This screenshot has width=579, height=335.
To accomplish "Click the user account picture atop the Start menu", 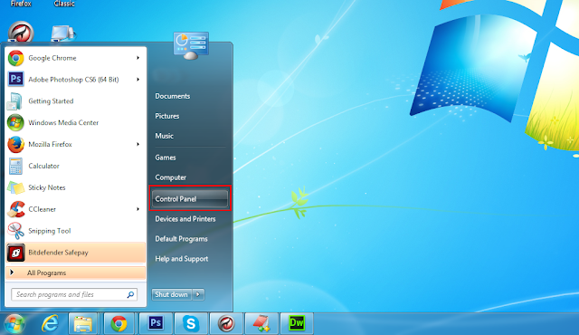I will 191,46.
